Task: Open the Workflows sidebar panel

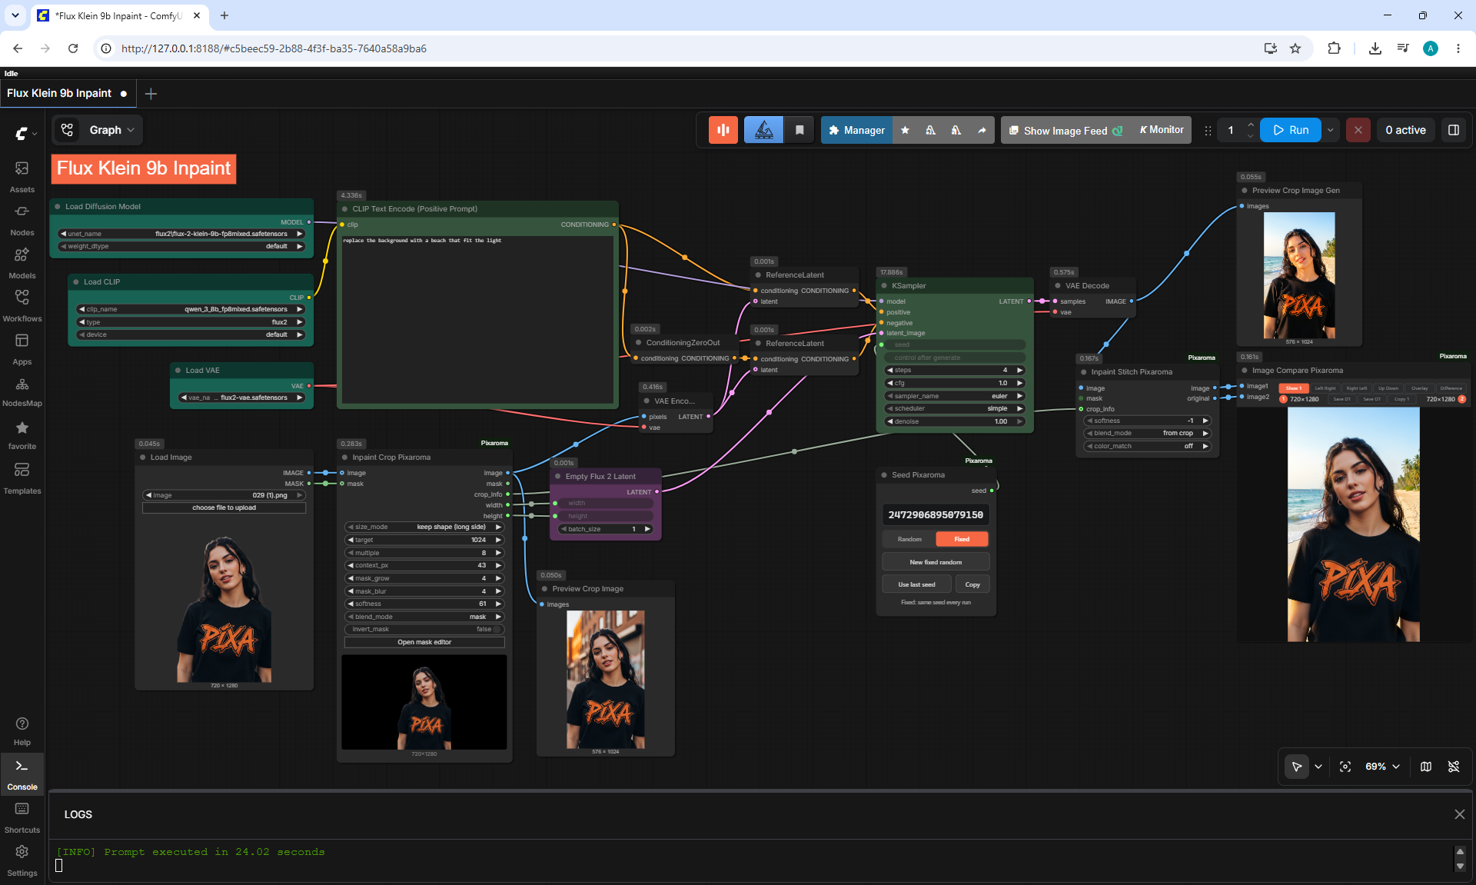Action: click(x=22, y=305)
